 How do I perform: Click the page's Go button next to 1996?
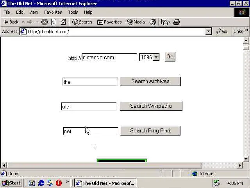170,57
